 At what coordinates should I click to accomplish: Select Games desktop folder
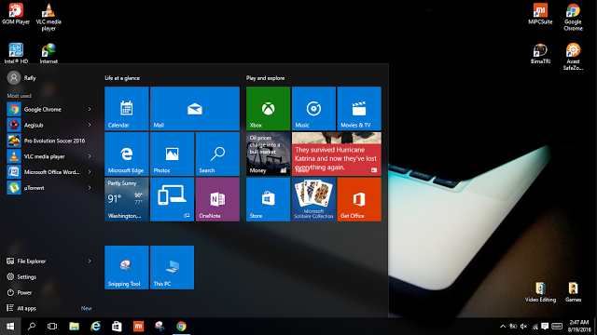pos(573,292)
